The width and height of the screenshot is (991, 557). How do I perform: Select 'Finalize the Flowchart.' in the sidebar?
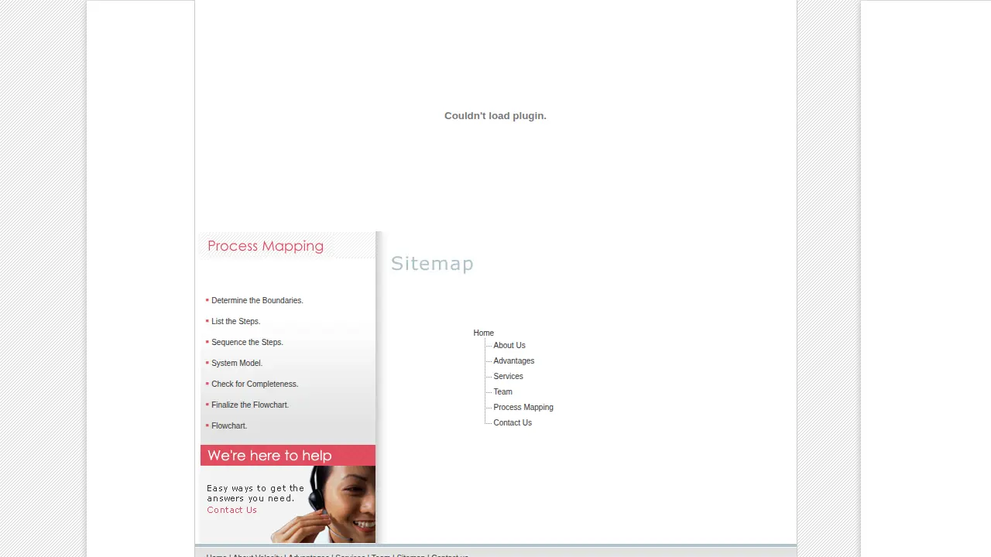[x=250, y=405]
